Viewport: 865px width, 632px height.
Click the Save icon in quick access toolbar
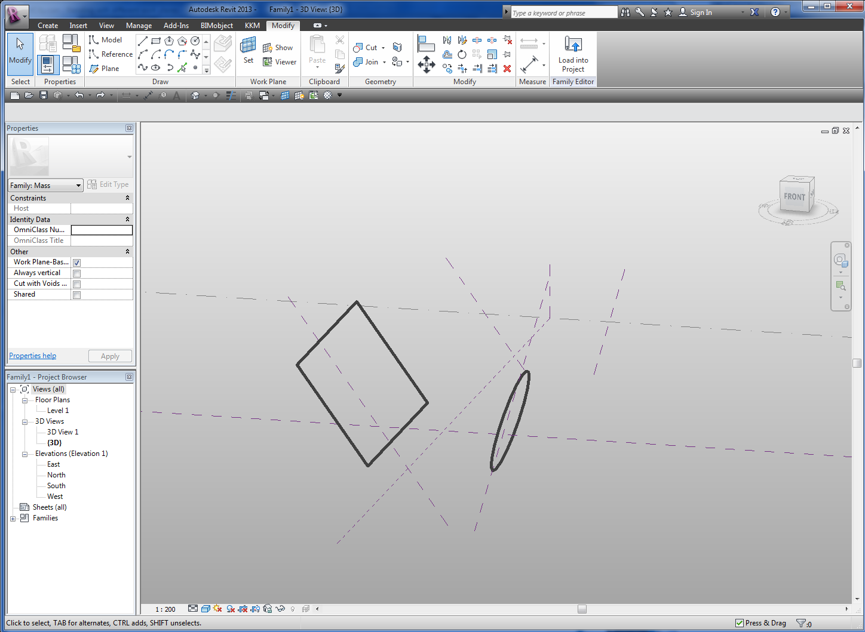point(44,95)
